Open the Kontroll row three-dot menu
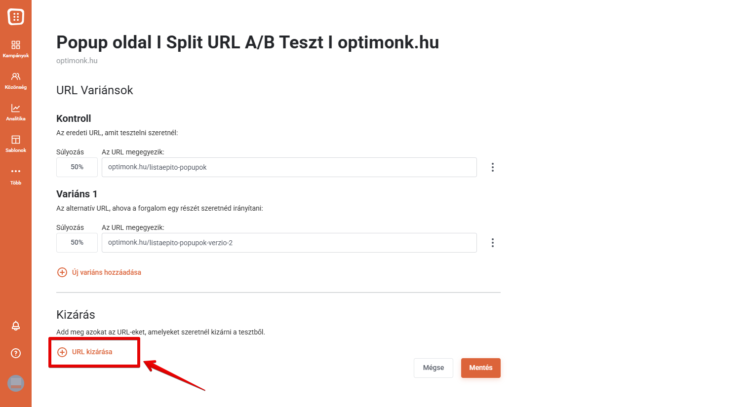Viewport: 749px width, 407px height. click(x=493, y=167)
